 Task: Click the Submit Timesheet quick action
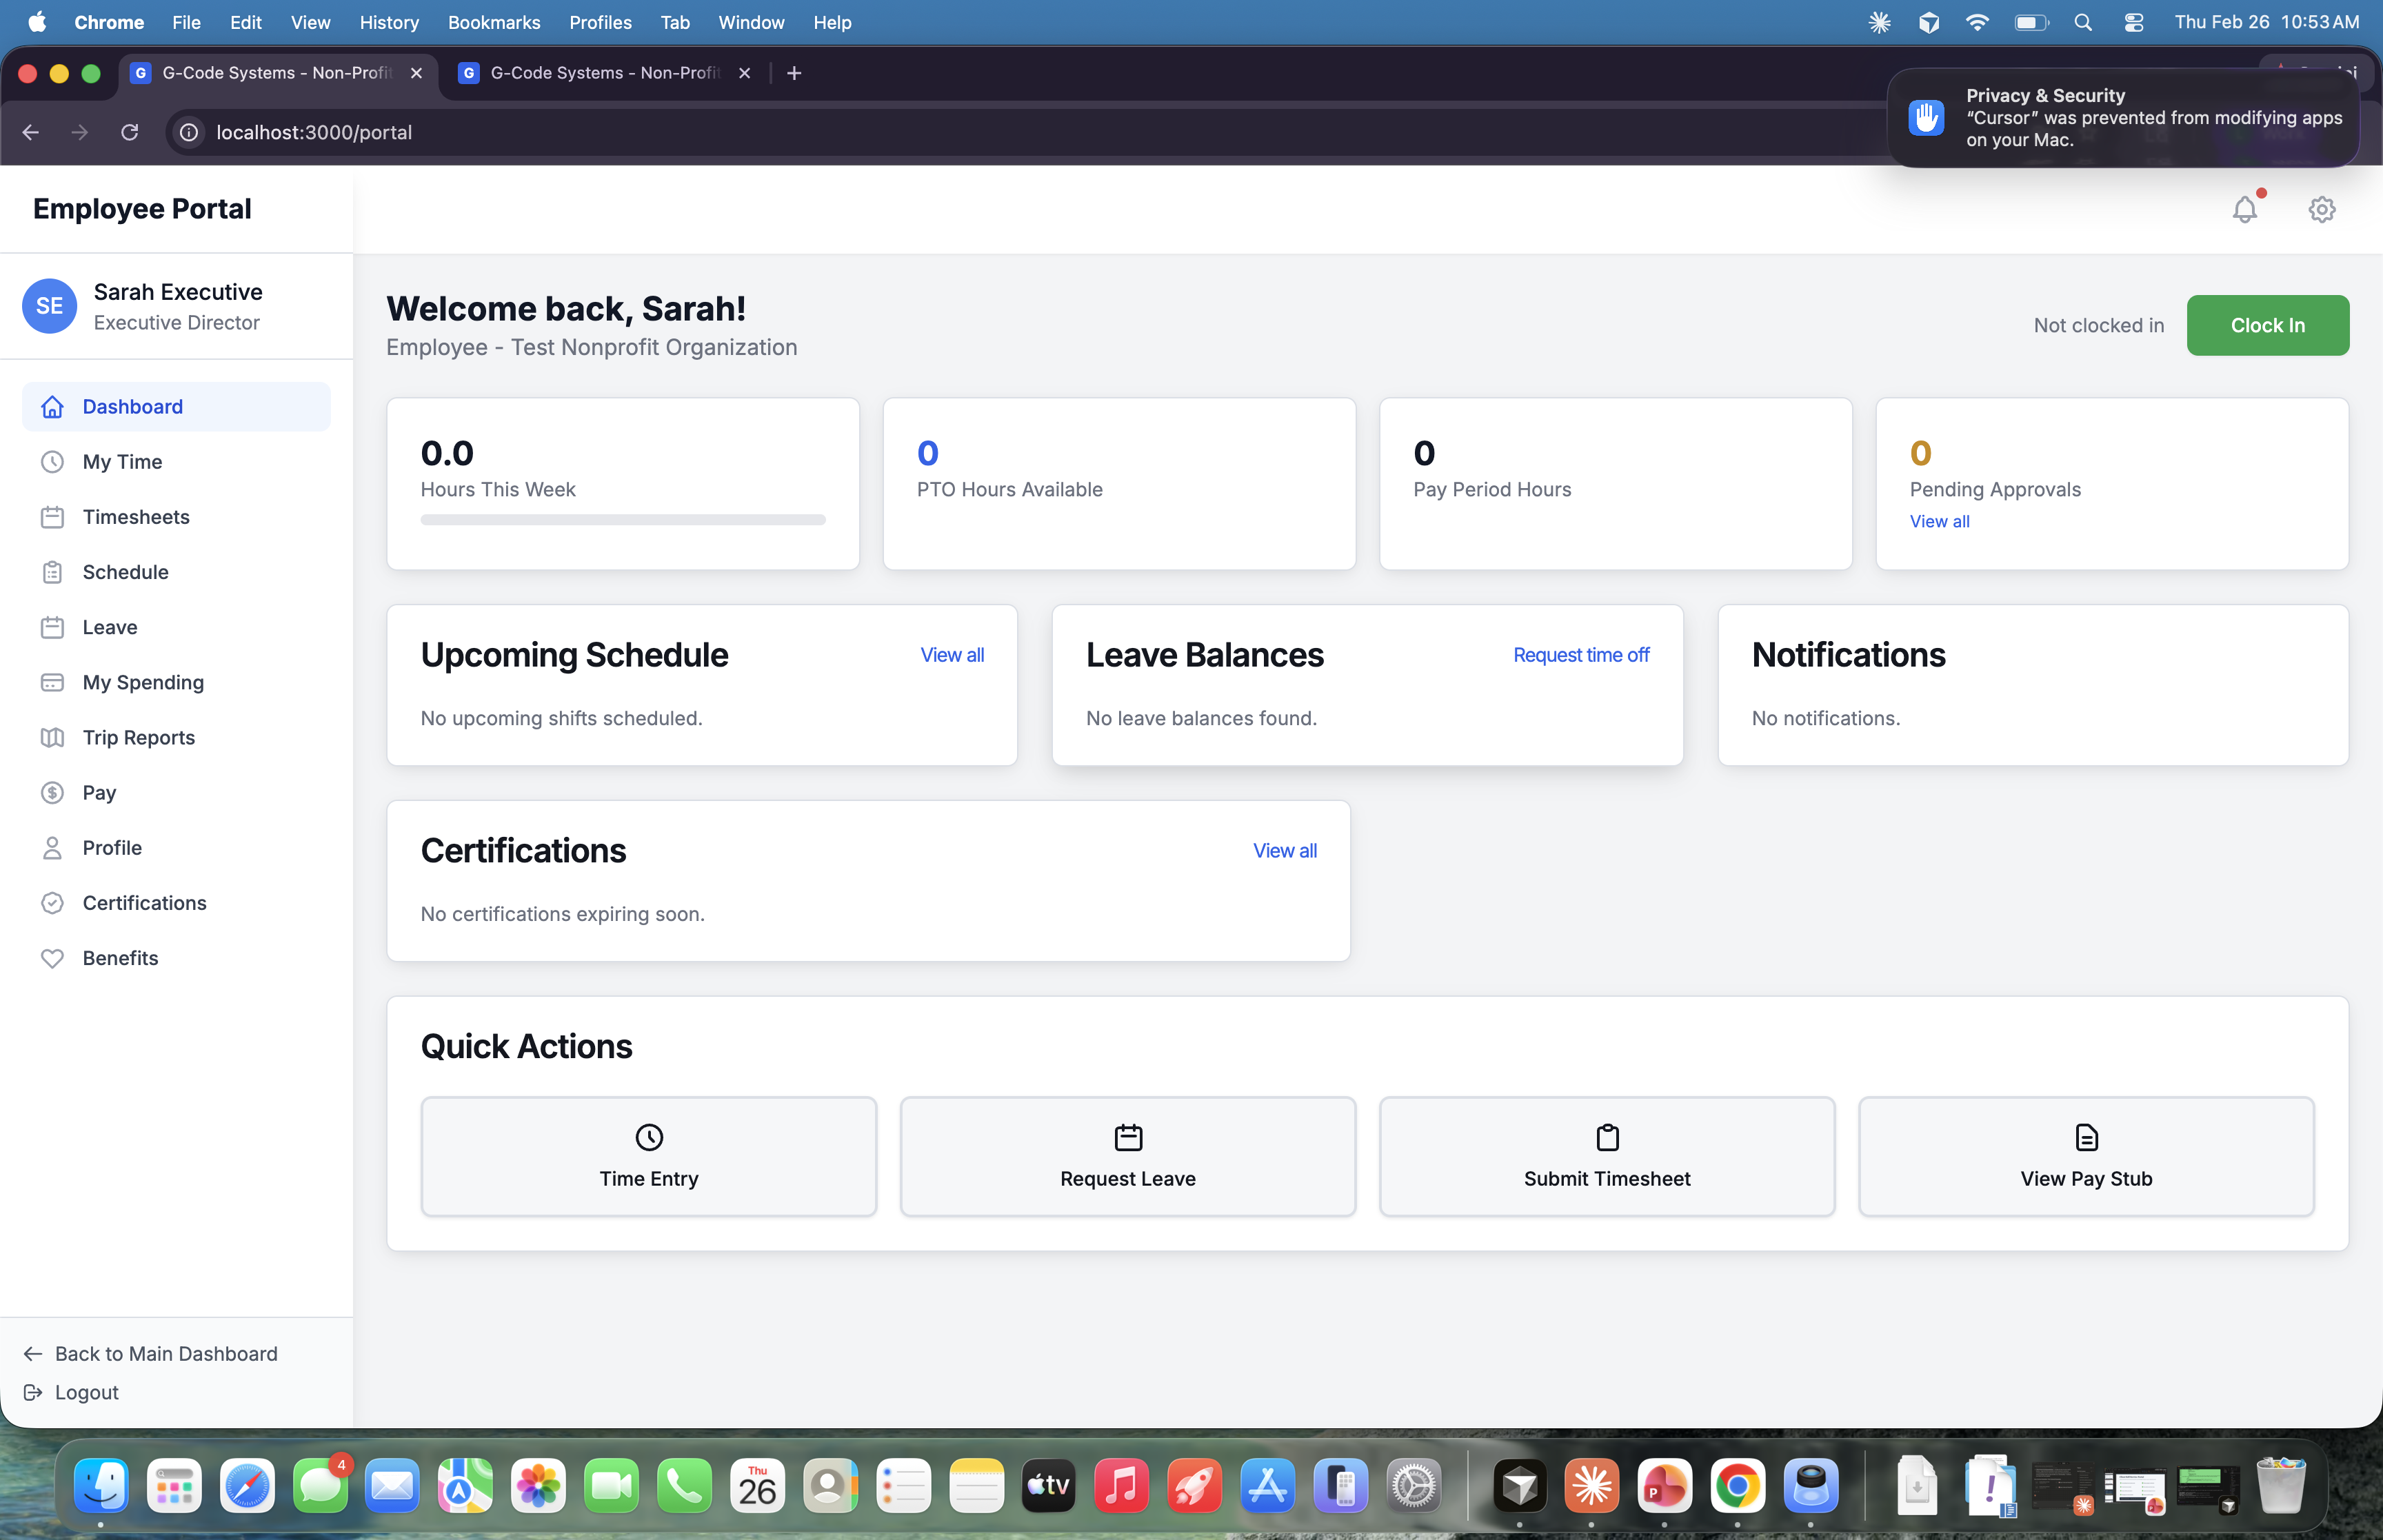1605,1157
